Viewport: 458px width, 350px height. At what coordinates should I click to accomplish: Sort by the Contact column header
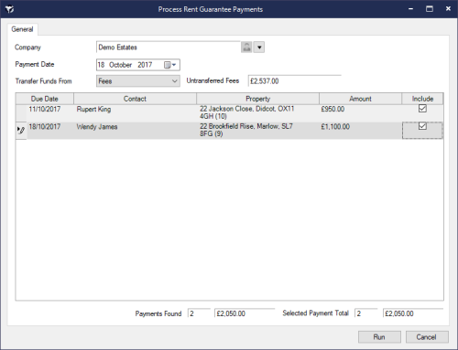click(x=135, y=99)
